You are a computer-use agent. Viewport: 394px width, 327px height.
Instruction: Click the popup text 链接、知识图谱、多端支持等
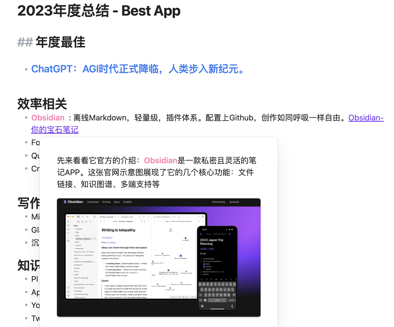point(108,184)
